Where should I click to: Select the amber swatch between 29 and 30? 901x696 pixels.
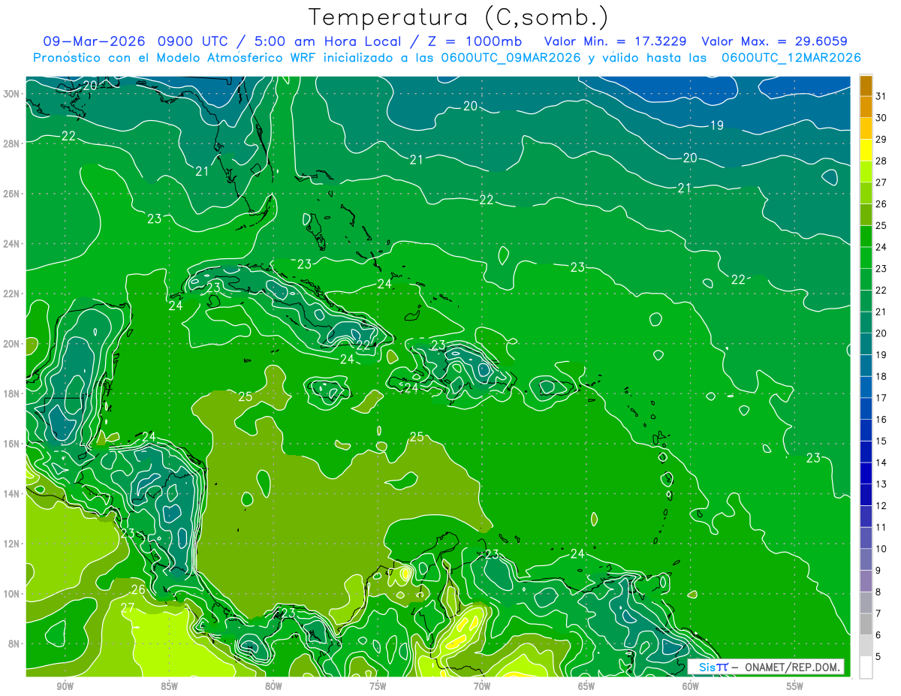(x=866, y=128)
